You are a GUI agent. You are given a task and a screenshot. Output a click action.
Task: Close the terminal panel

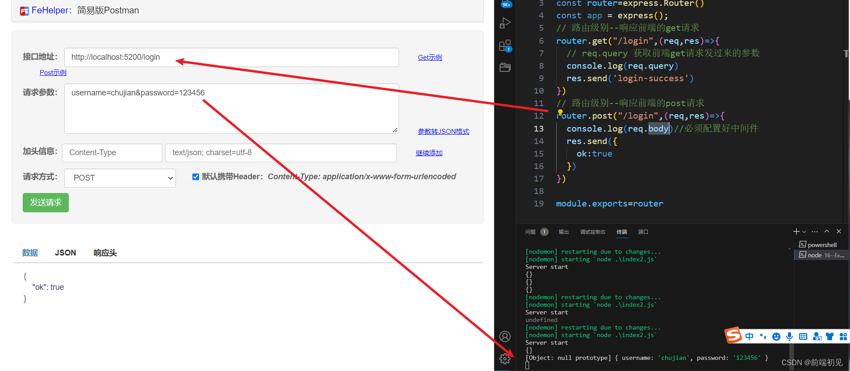tap(839, 231)
